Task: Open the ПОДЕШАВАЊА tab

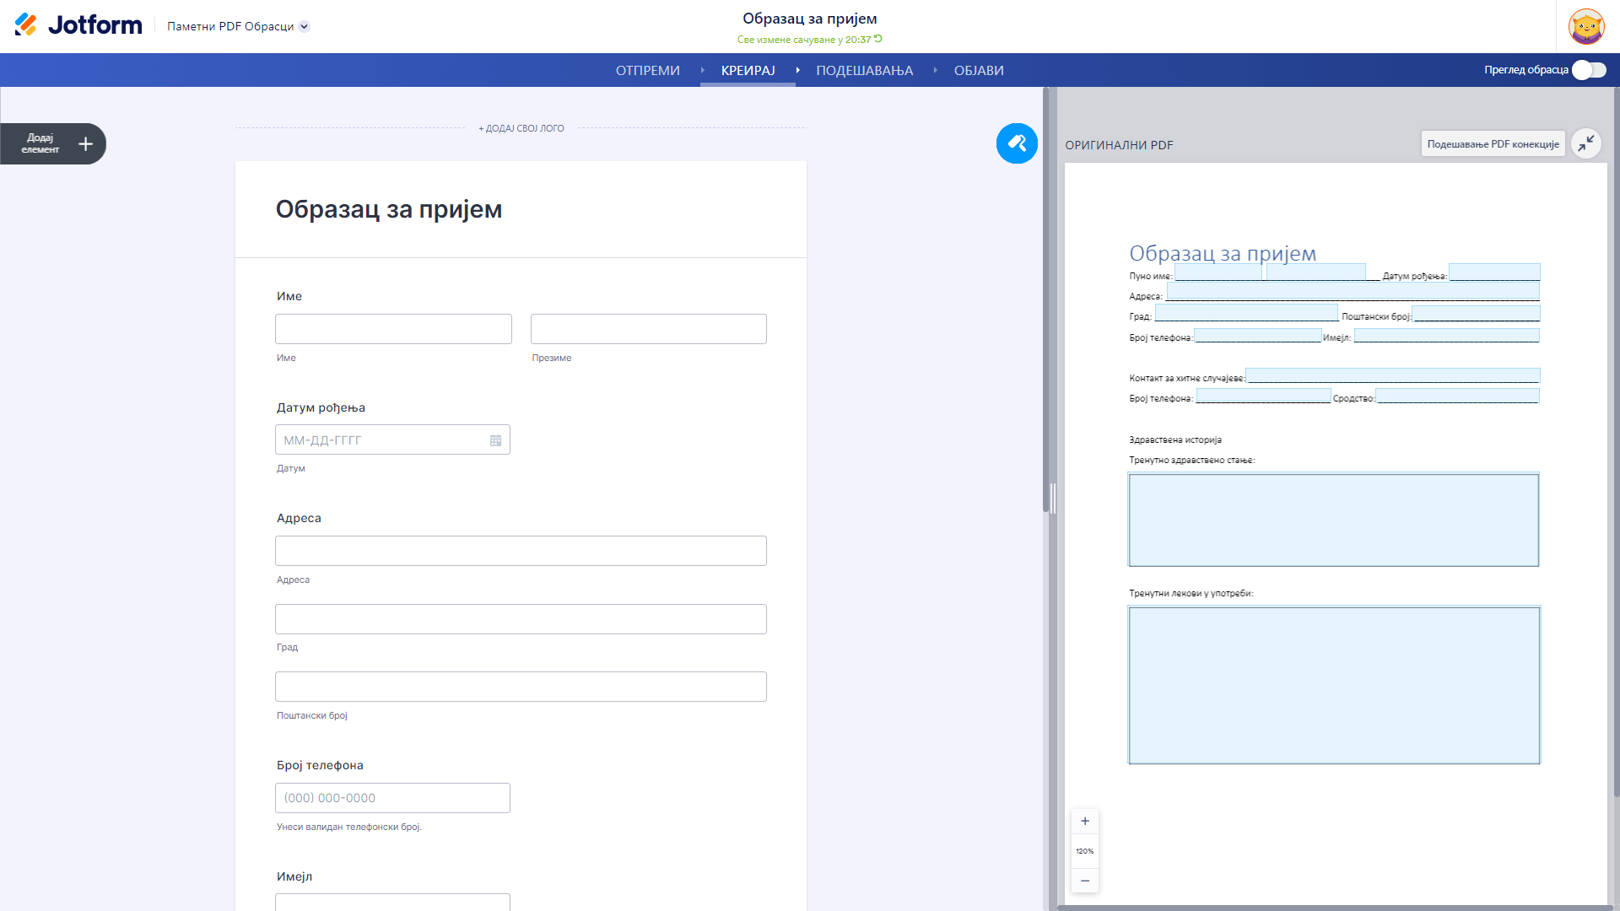Action: 864,71
